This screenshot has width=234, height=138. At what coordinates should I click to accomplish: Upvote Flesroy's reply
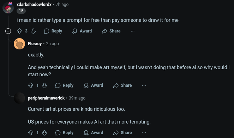[31, 85]
